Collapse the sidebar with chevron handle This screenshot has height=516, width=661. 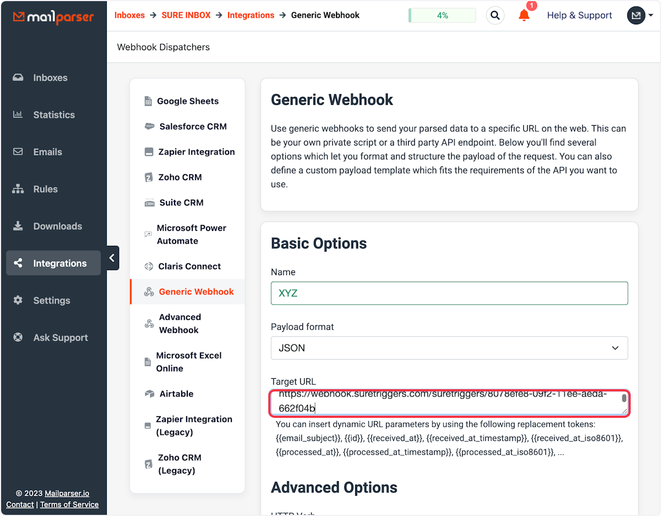(x=112, y=257)
